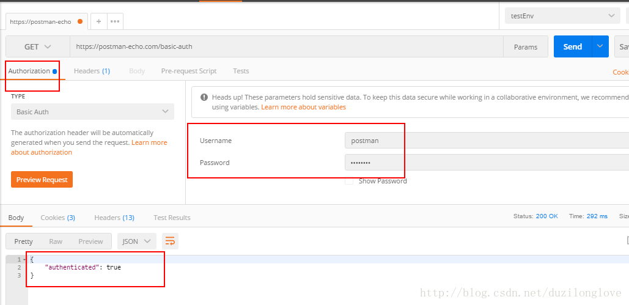Expand the testEnv environment selector

(x=562, y=16)
